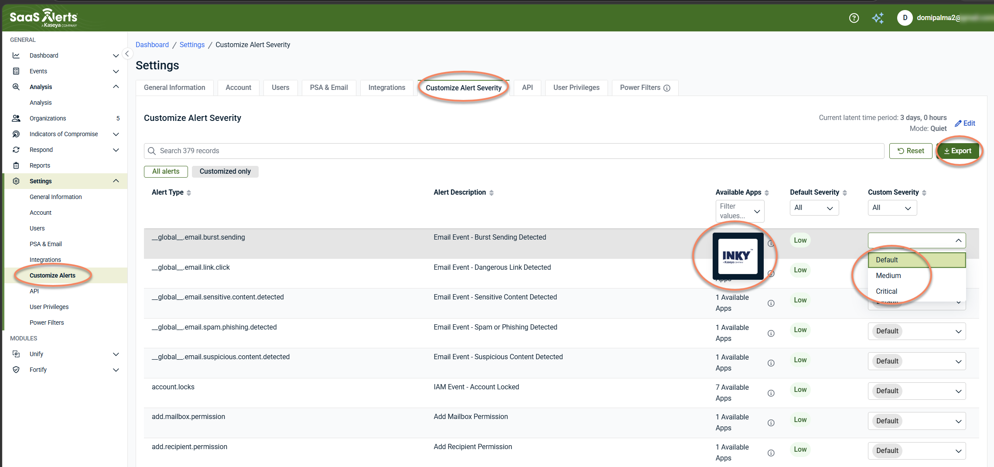Sort by Default Severity column arrows
This screenshot has width=994, height=467.
pos(845,192)
